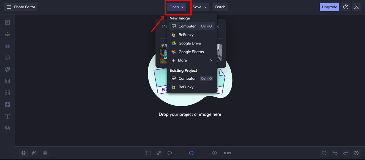Open the hamburger menu next to Photo Editor
The width and height of the screenshot is (365, 160).
click(9, 7)
